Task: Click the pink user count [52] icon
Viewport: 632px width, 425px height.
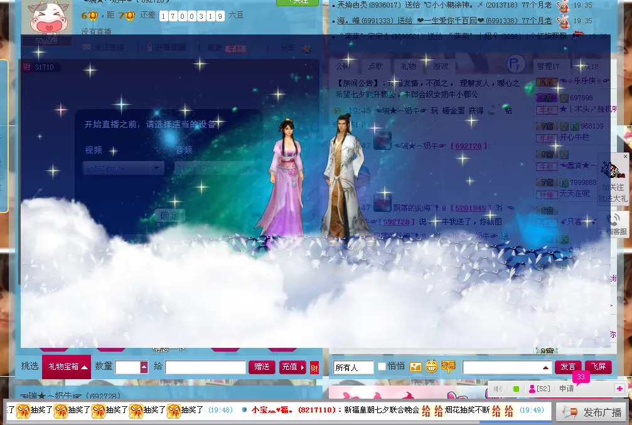Action: (539, 389)
